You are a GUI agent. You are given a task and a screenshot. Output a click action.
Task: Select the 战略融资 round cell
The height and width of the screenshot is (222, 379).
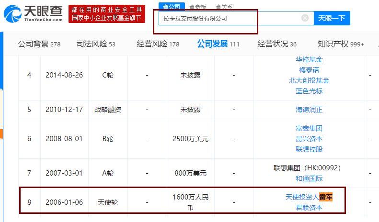(108, 110)
